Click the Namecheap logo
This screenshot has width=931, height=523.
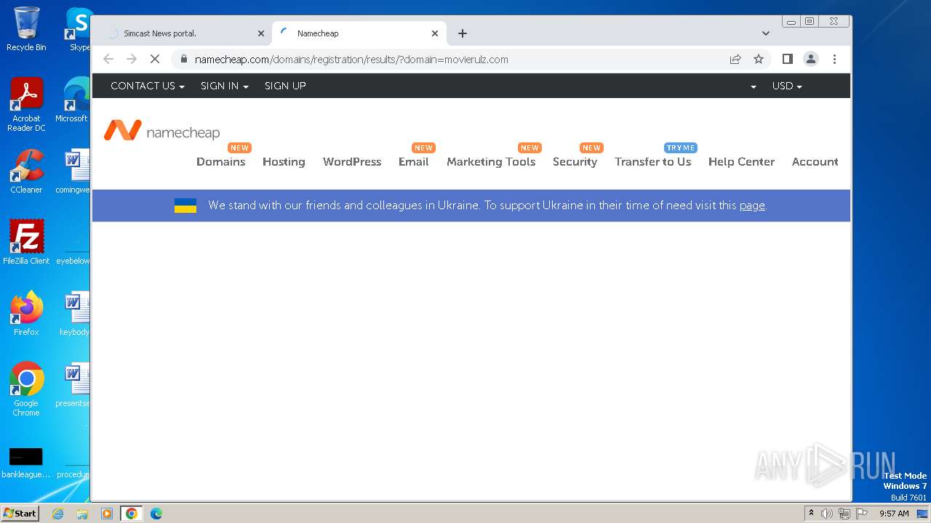[161, 131]
